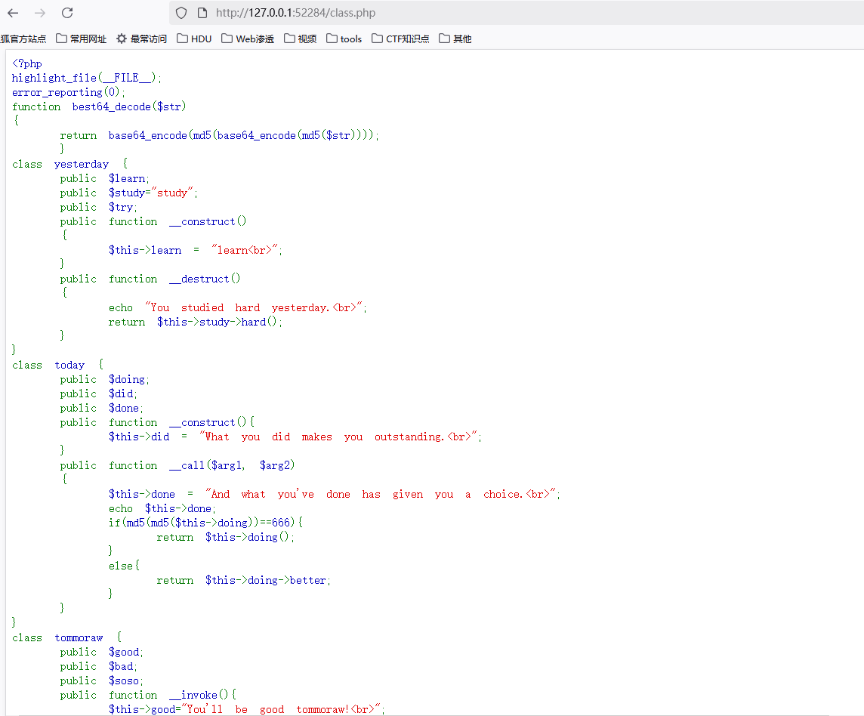Click the $good property declaration
Image resolution: width=864 pixels, height=716 pixels.
pos(101,652)
